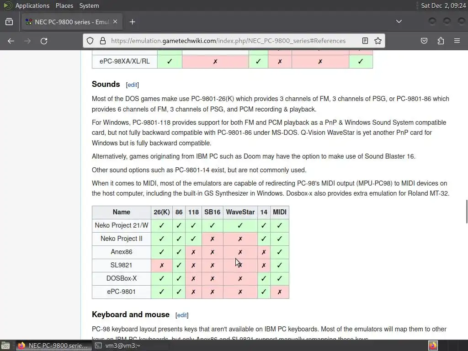
Task: Go back to the previous page
Action: tap(11, 41)
